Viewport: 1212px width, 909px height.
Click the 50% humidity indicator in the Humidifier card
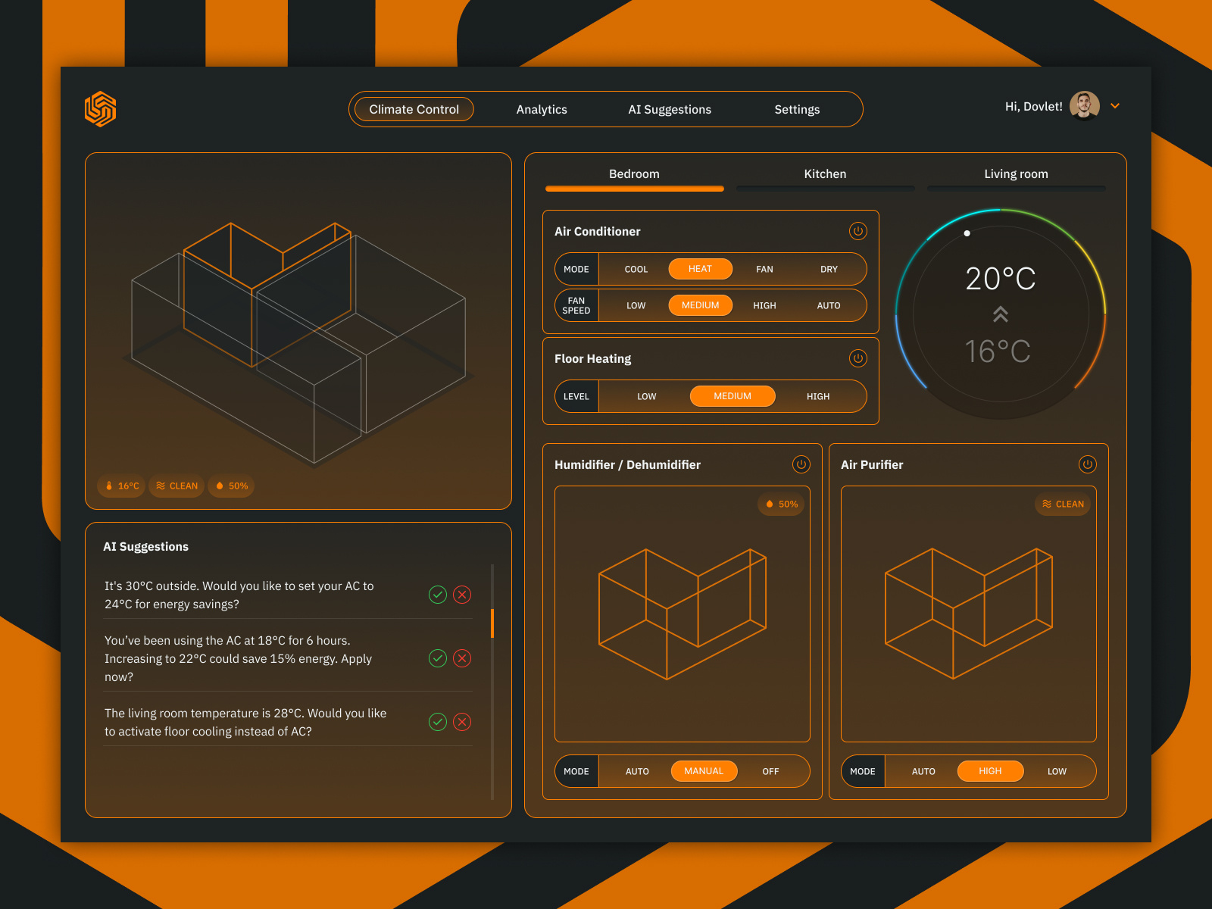pyautogui.click(x=780, y=504)
